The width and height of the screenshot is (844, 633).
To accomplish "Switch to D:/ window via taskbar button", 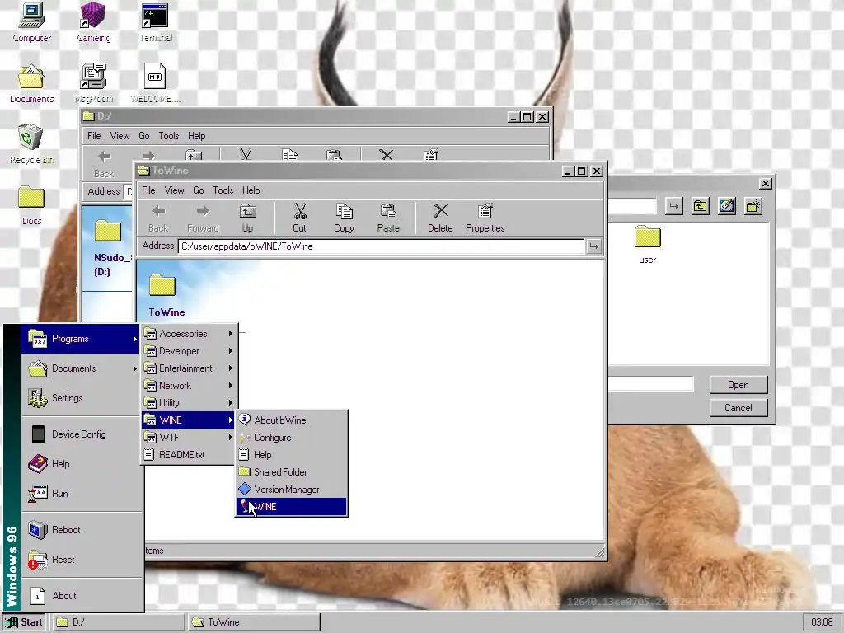I will pyautogui.click(x=118, y=622).
